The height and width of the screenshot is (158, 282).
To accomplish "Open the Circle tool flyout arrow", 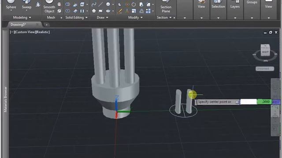I will coord(113,4).
